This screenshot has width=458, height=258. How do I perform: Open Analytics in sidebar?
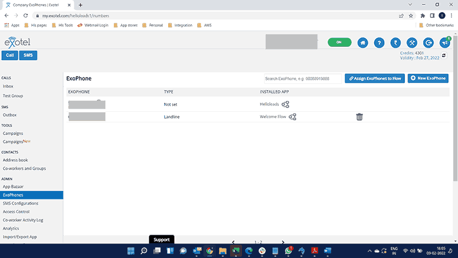[11, 228]
